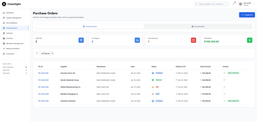Click the Risk Alerts quick stat

pos(15,73)
